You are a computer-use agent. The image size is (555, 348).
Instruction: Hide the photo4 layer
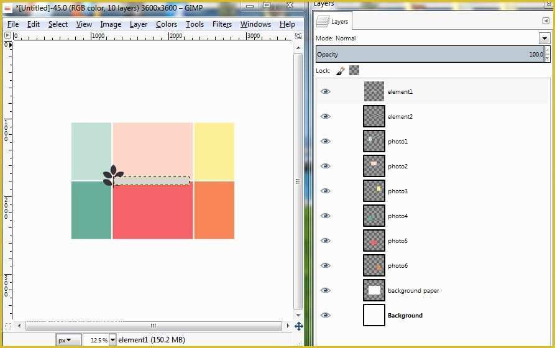[x=325, y=216]
